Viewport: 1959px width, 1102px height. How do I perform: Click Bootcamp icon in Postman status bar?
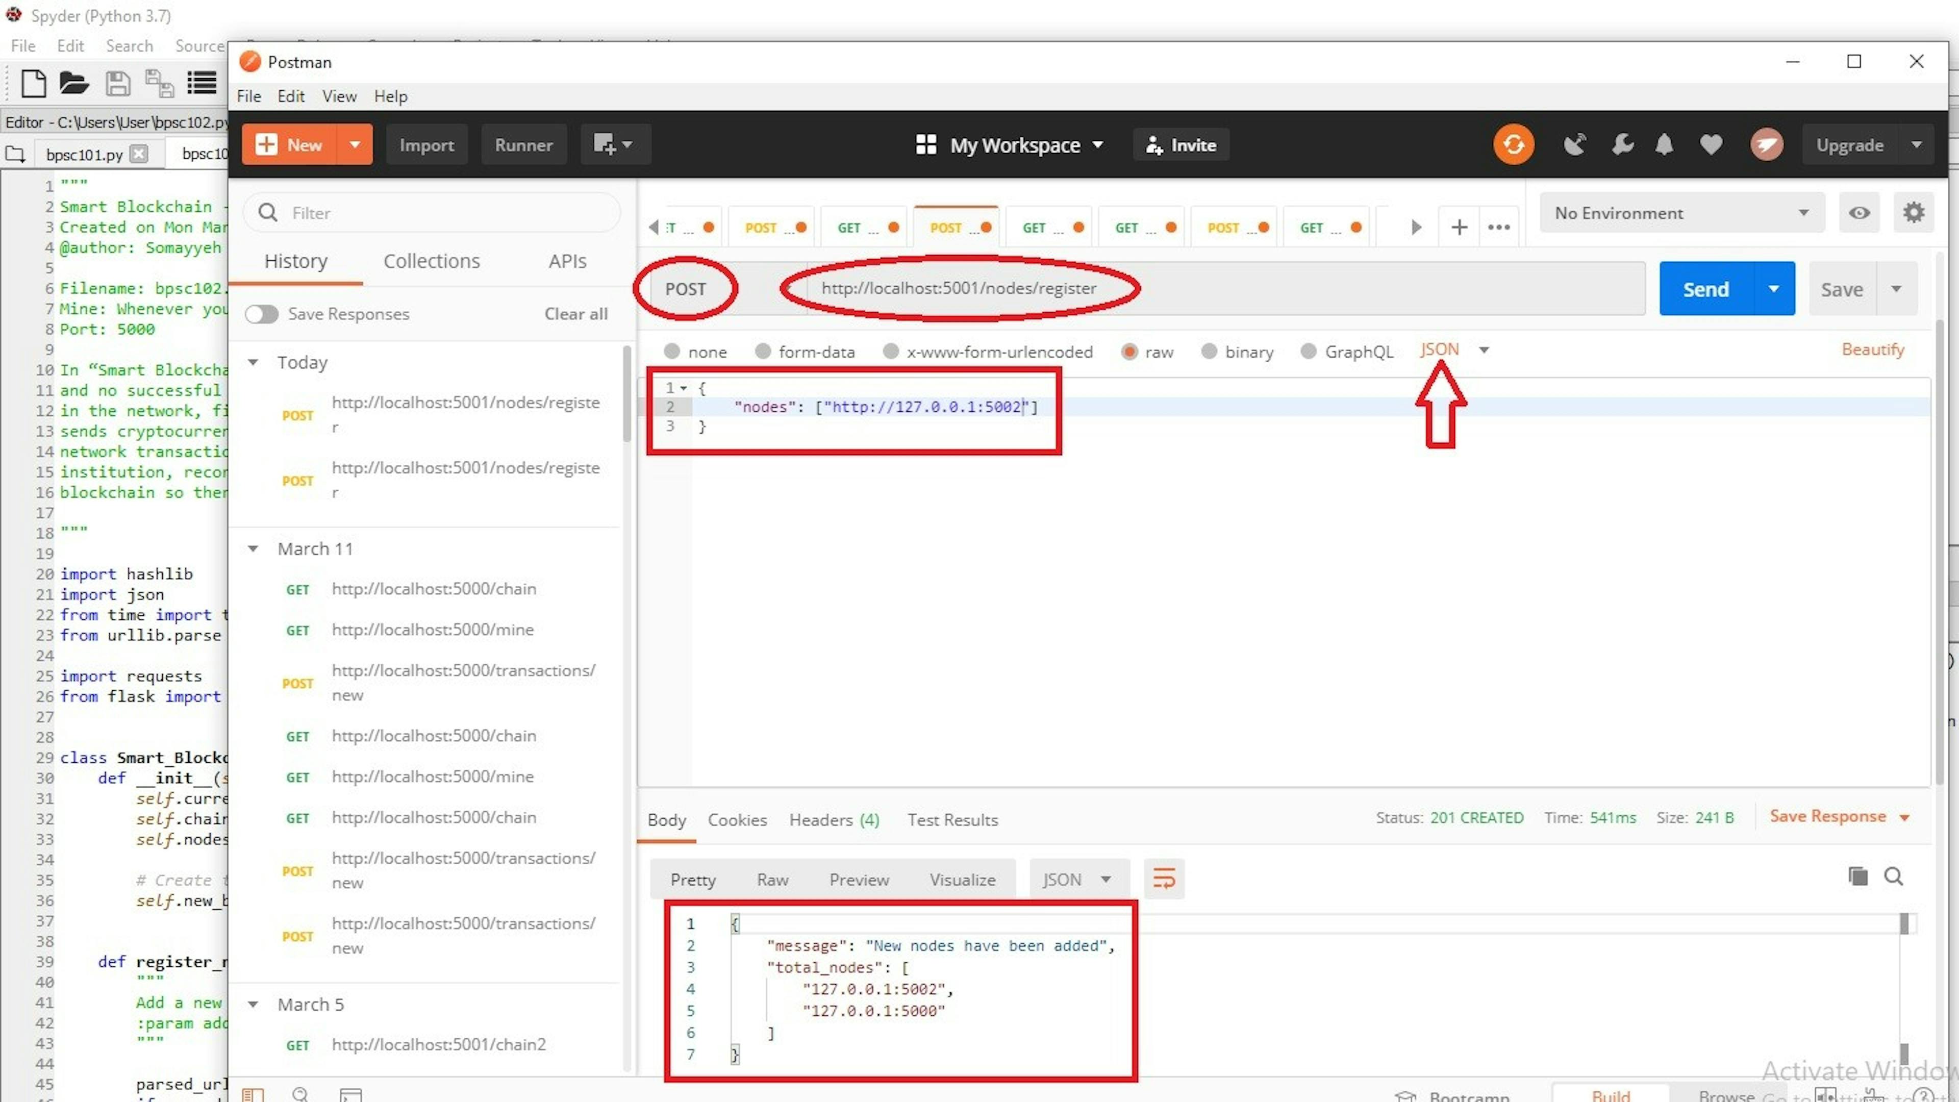click(1405, 1096)
